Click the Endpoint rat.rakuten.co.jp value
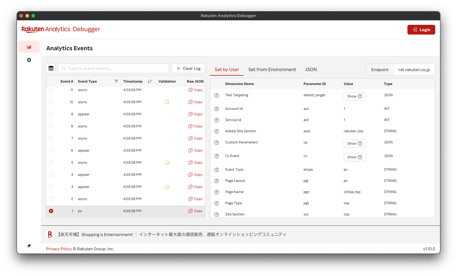 [x=414, y=70]
